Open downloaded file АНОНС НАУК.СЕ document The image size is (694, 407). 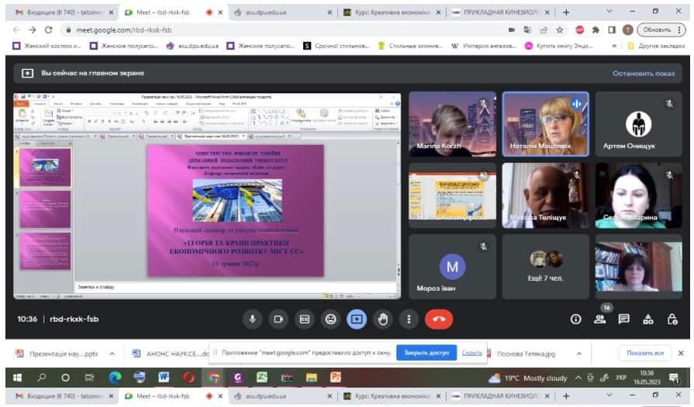(171, 354)
